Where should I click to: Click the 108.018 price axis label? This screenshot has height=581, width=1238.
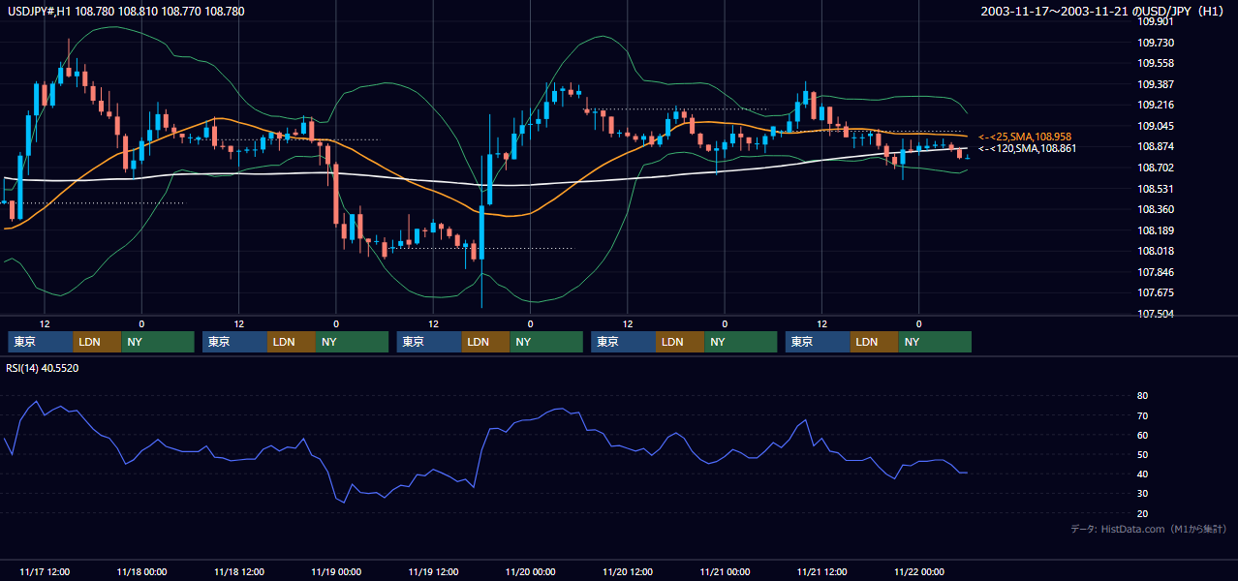point(1156,251)
